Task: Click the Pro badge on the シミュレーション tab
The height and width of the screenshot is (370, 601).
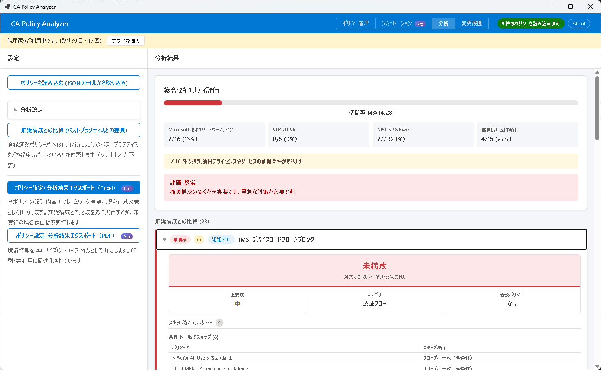Action: [420, 24]
